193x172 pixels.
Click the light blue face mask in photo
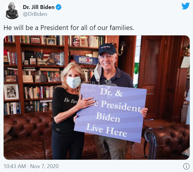74,82
